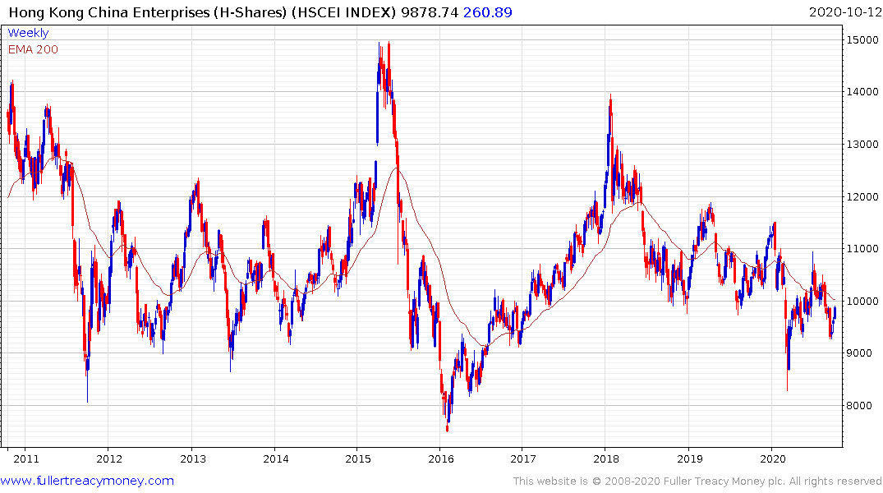Screen dimensions: 883x493
Task: Click the 11000 y-axis label
Action: pyautogui.click(x=862, y=248)
